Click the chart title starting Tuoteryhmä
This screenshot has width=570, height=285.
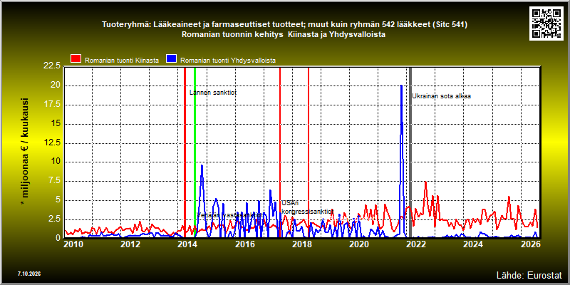point(284,25)
